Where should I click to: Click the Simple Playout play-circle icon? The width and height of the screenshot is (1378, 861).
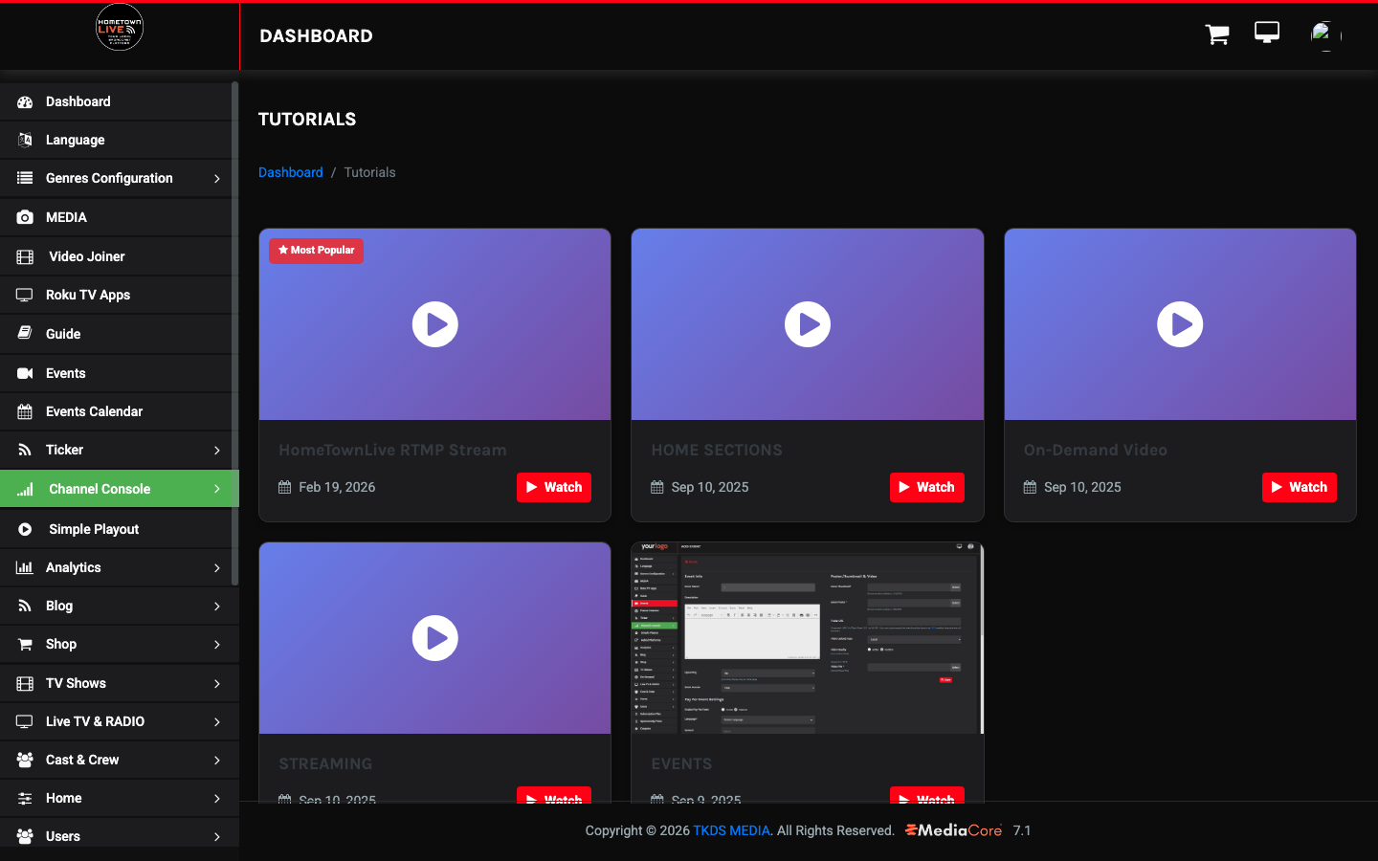[x=25, y=529]
